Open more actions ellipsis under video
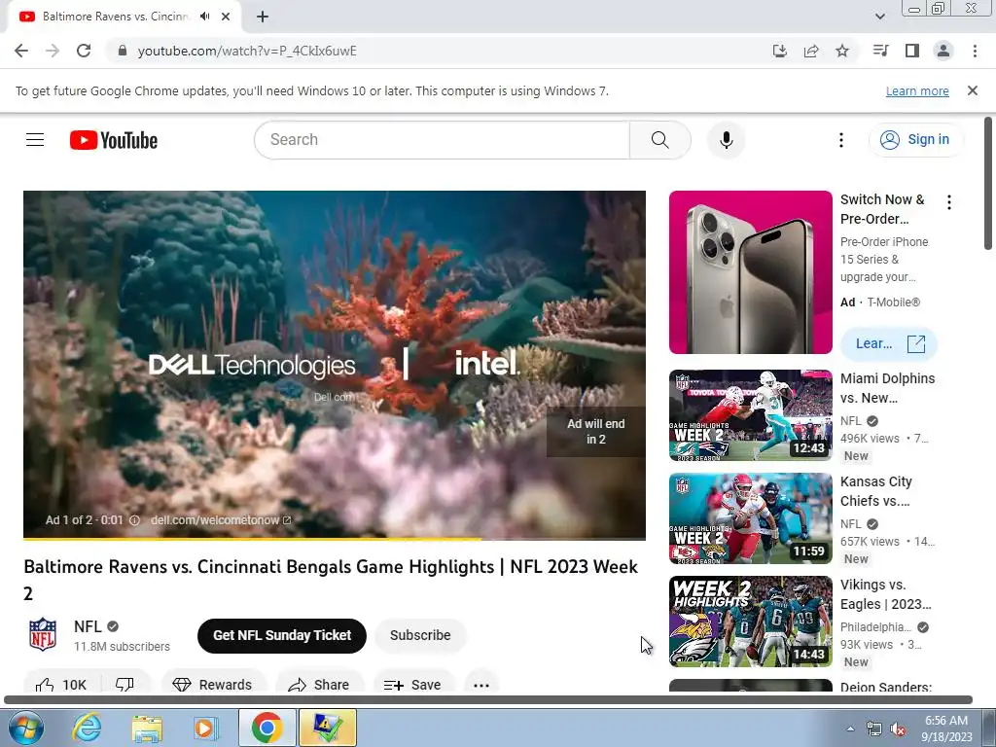The width and height of the screenshot is (996, 747). pyautogui.click(x=481, y=684)
